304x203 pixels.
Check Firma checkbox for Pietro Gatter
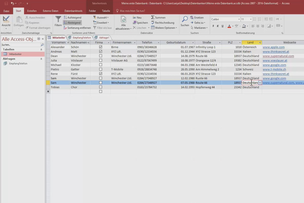coord(101,69)
